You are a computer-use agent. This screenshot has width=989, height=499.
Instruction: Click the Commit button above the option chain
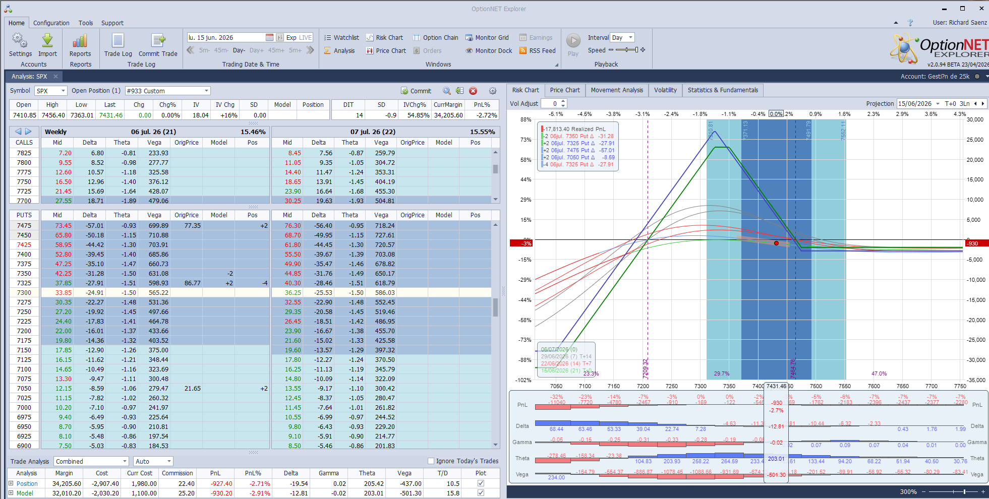coord(416,91)
